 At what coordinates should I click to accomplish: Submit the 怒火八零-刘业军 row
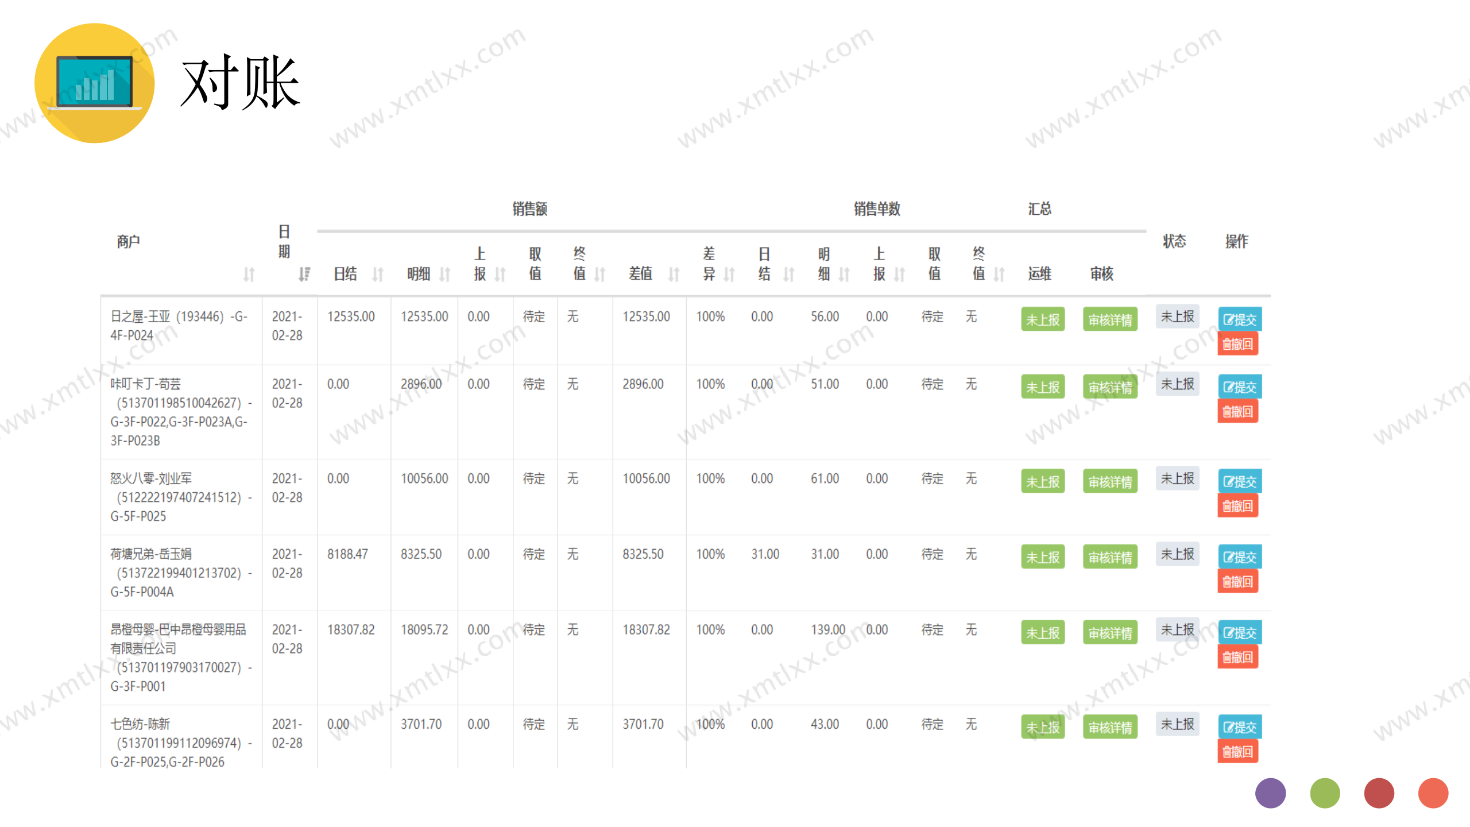pyautogui.click(x=1240, y=481)
